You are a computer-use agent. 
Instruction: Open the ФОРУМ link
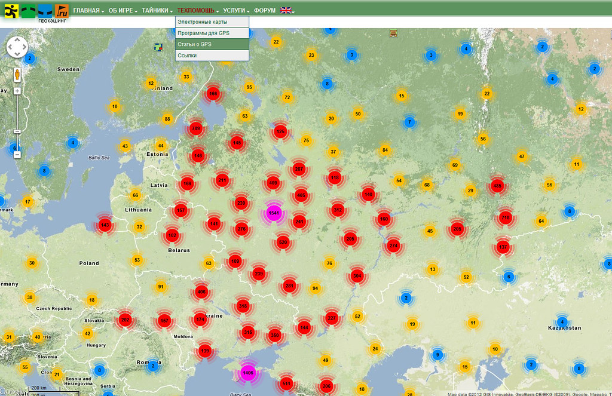265,10
